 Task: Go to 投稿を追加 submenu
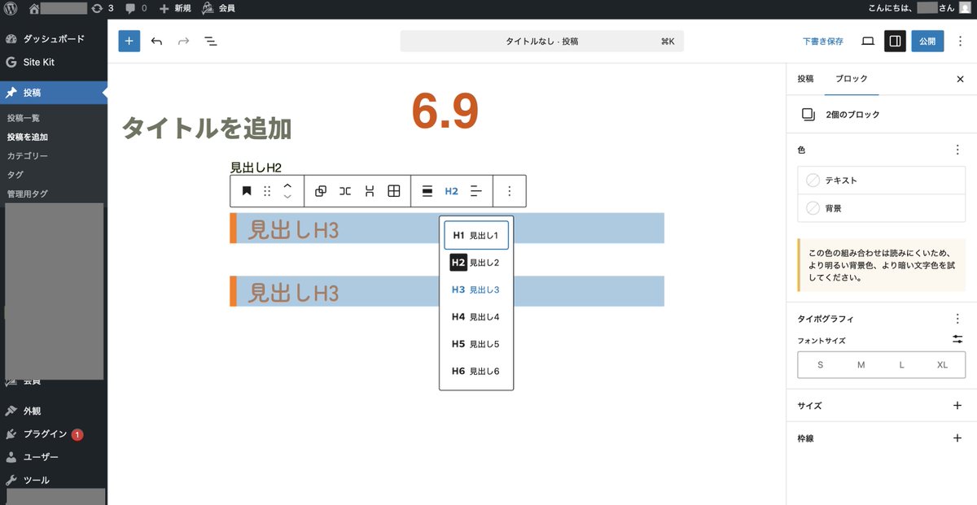(x=28, y=137)
